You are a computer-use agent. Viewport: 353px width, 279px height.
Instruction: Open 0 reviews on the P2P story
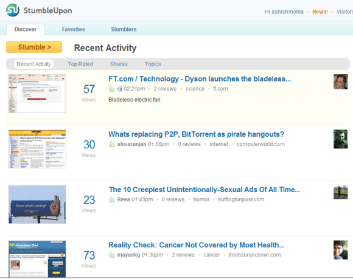pos(189,144)
